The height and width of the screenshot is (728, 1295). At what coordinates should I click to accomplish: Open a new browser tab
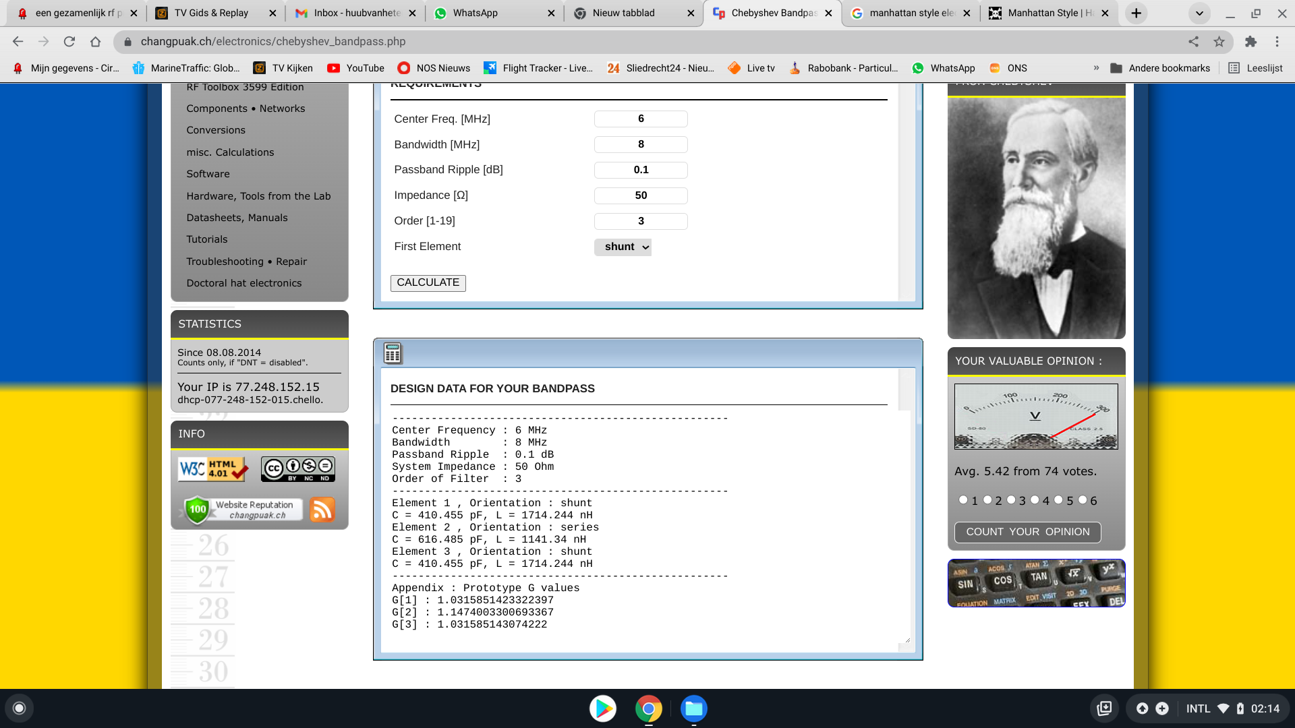(1136, 13)
